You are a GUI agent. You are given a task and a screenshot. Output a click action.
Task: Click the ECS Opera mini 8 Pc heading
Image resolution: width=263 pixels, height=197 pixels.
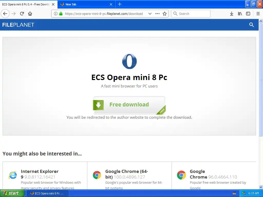click(x=129, y=77)
